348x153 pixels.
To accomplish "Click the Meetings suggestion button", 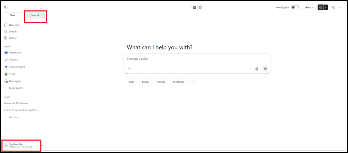I will 178,82.
